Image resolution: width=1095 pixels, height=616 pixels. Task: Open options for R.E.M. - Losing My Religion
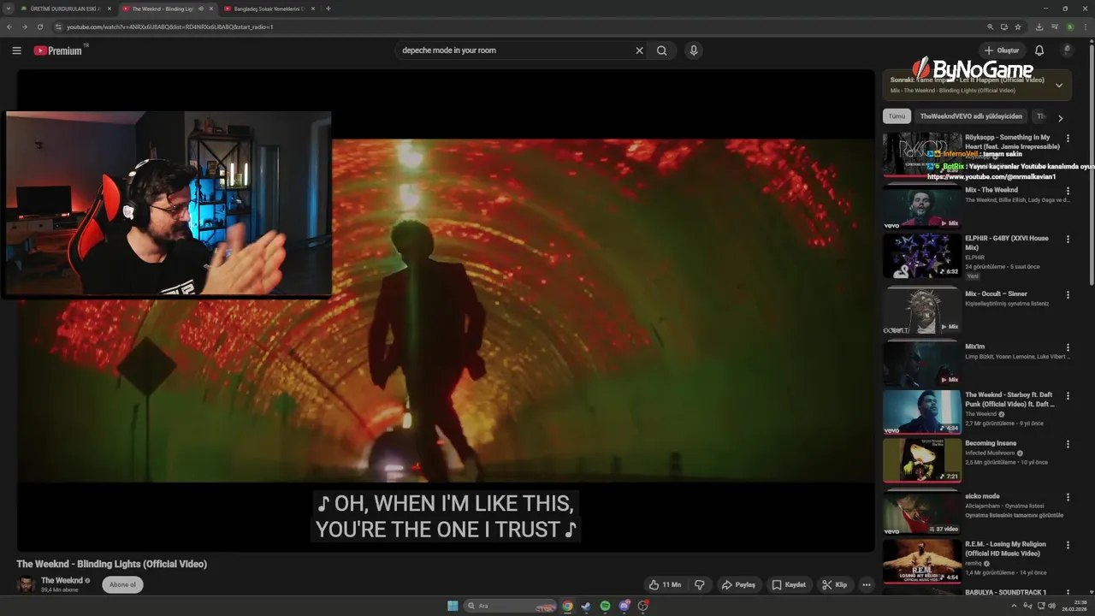pyautogui.click(x=1068, y=545)
